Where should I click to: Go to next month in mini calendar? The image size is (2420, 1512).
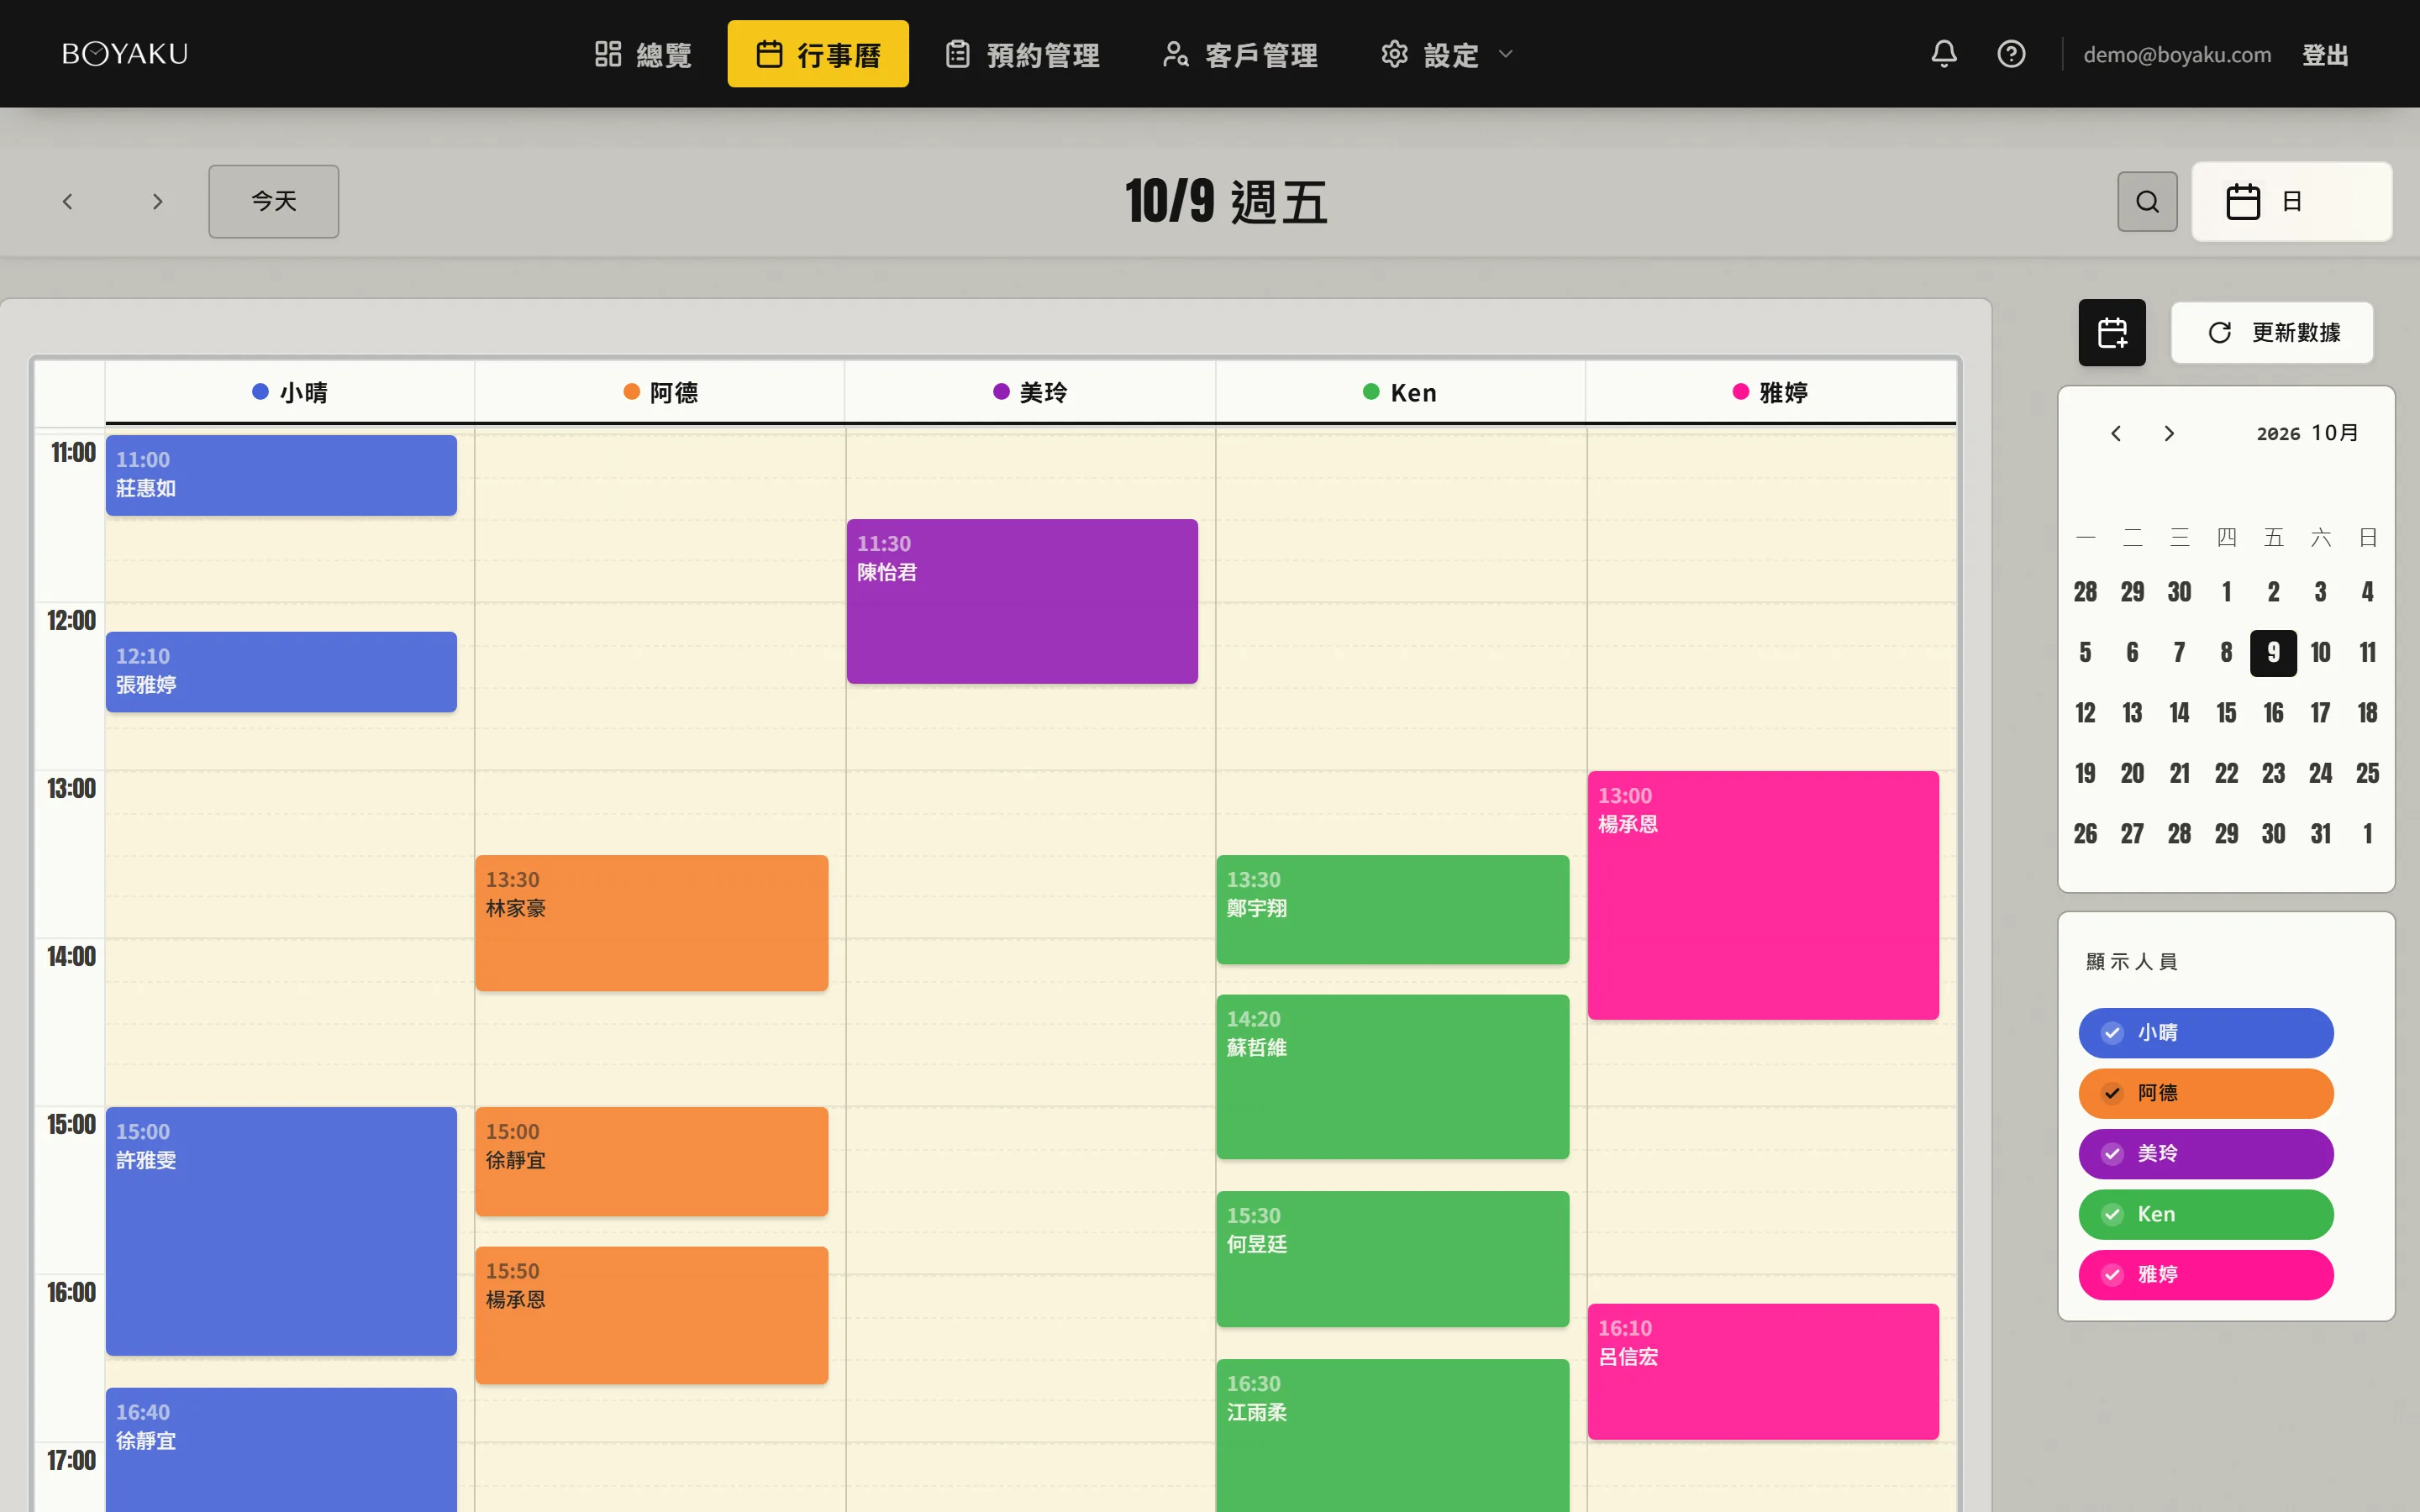tap(2168, 433)
